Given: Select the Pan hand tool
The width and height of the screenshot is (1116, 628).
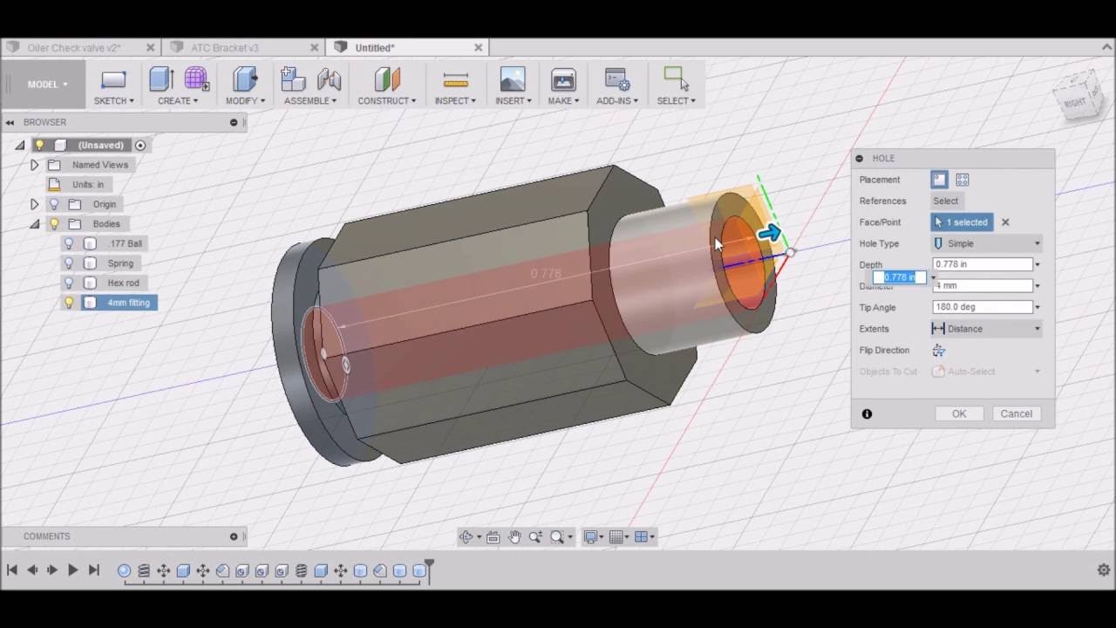Looking at the screenshot, I should point(514,537).
